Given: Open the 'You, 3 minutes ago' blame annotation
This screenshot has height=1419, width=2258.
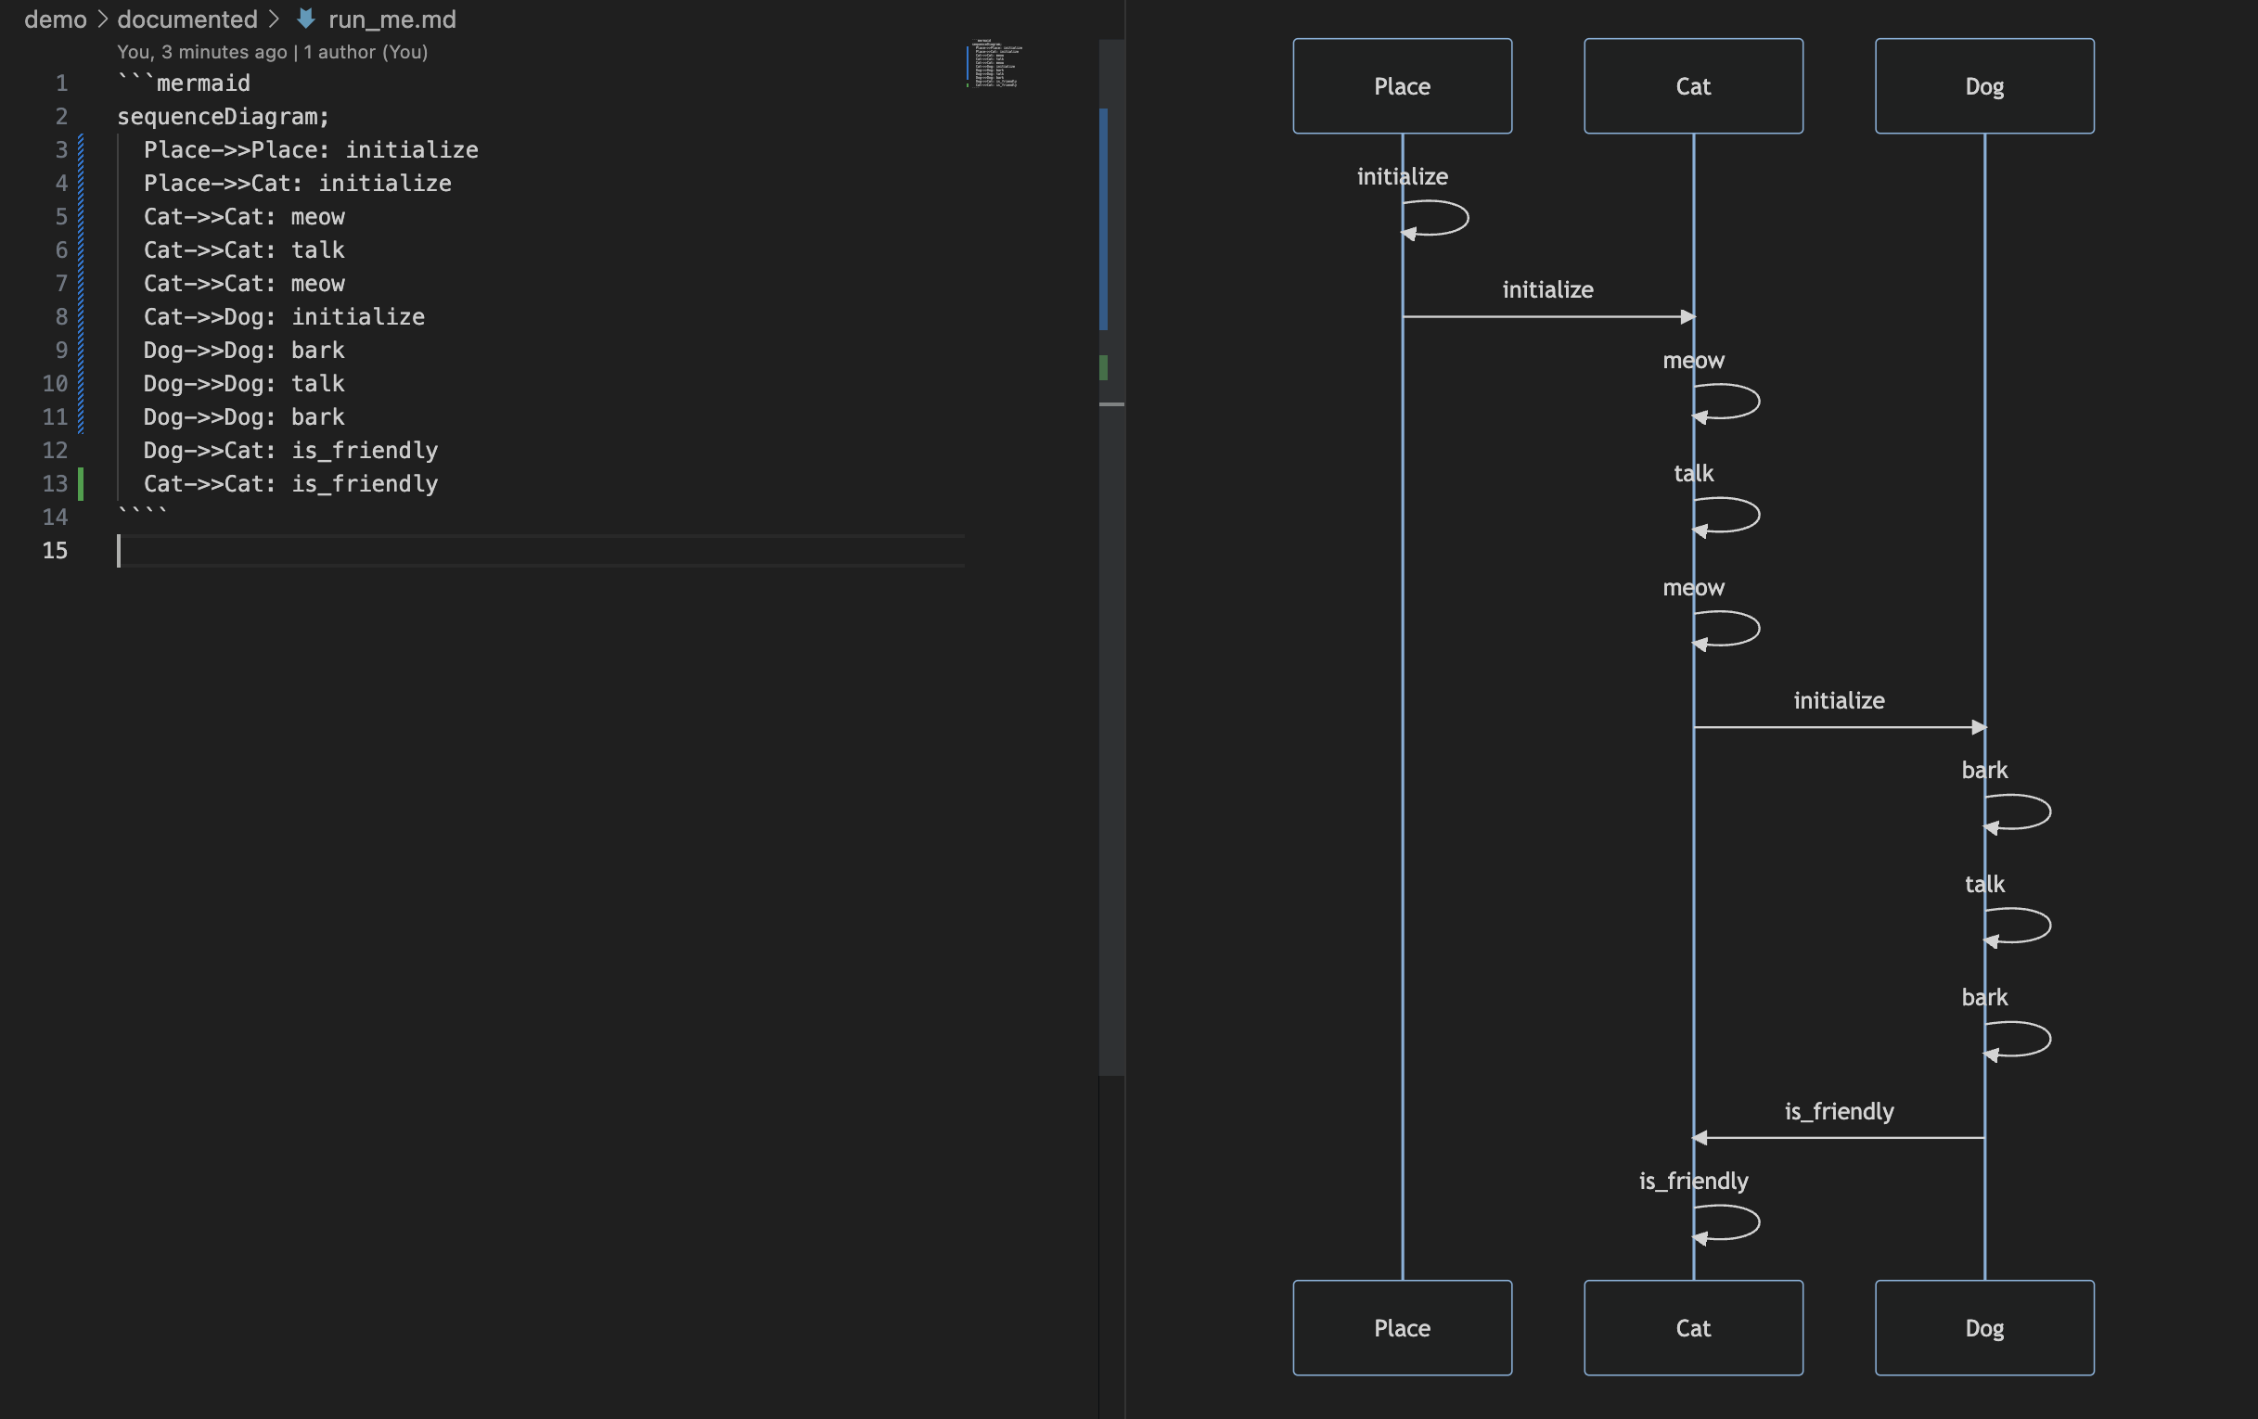Looking at the screenshot, I should point(201,53).
